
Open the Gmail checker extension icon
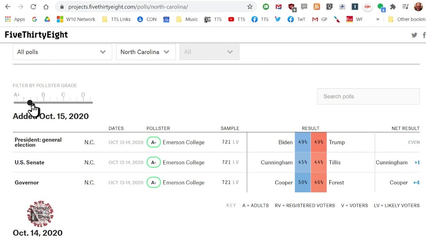click(279, 7)
